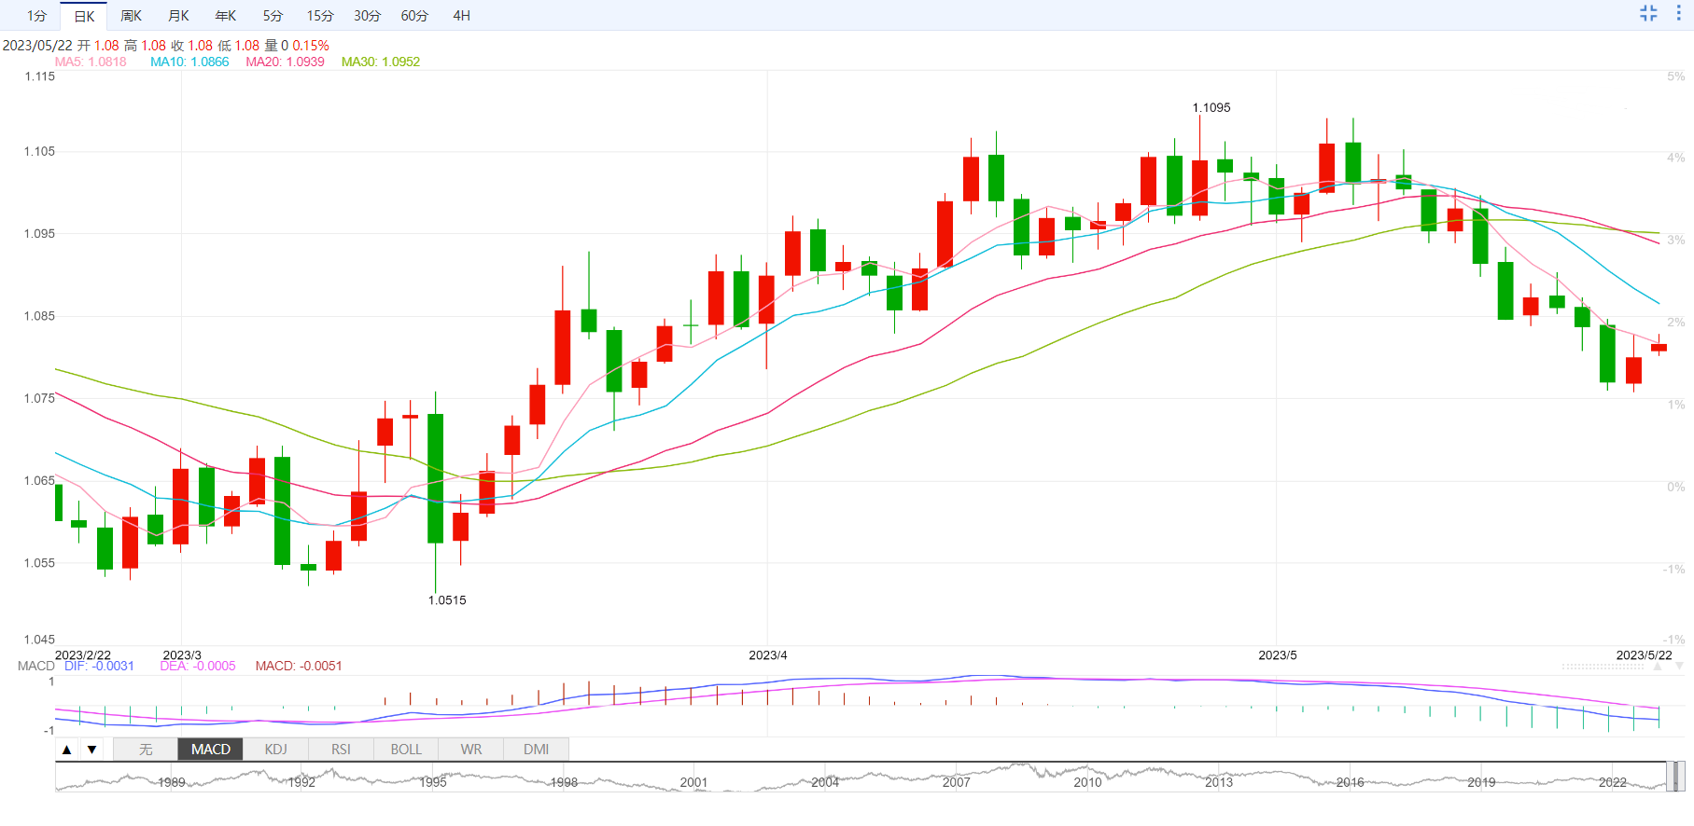1694x826 pixels.
Task: Select the 年K yearly chart tab
Action: (226, 16)
